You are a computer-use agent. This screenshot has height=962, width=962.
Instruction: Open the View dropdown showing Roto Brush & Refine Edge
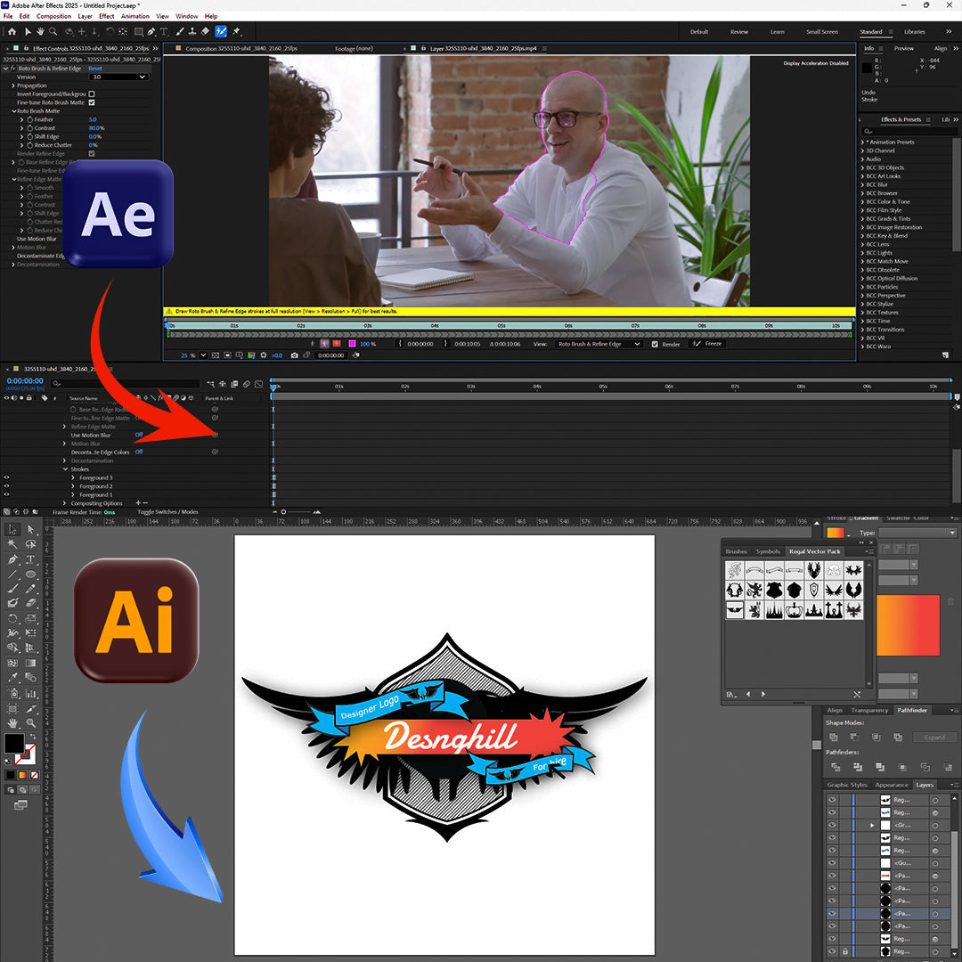[599, 344]
